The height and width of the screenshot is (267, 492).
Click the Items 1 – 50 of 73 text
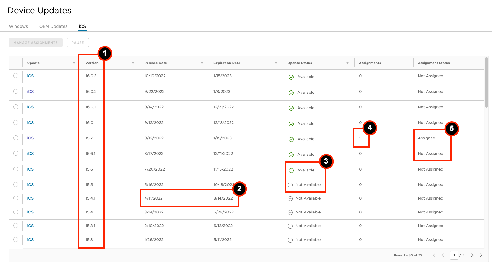tap(408, 255)
